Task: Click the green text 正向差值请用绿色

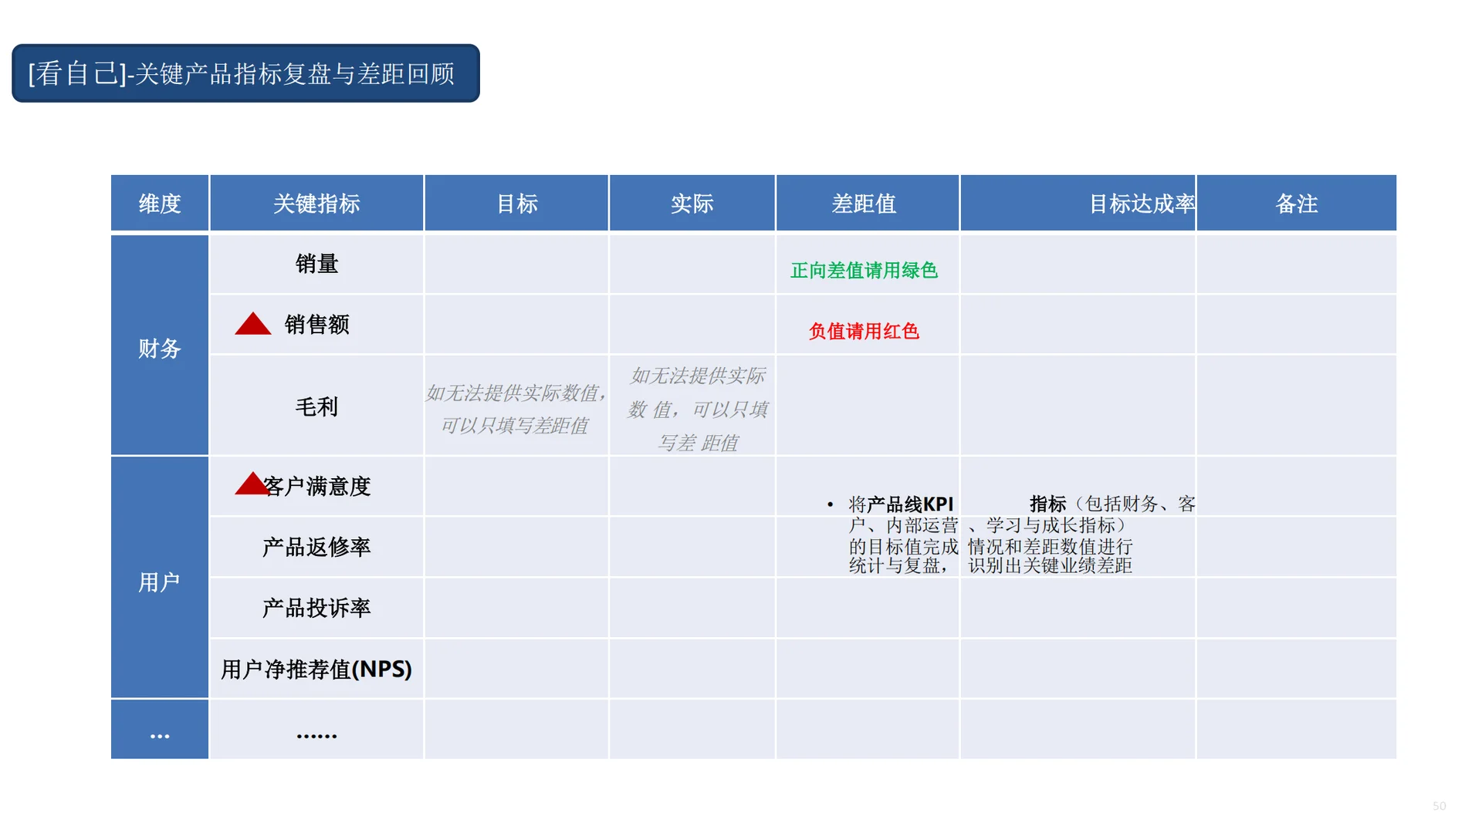Action: (x=864, y=271)
